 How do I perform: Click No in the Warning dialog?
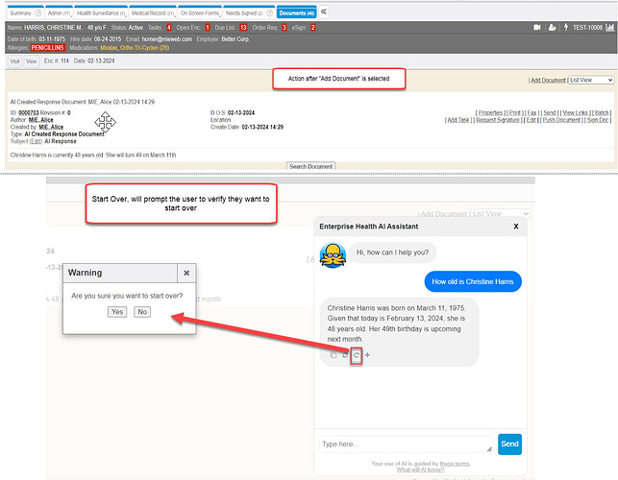[x=142, y=312]
